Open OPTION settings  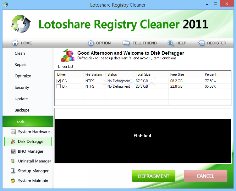[x=103, y=43]
